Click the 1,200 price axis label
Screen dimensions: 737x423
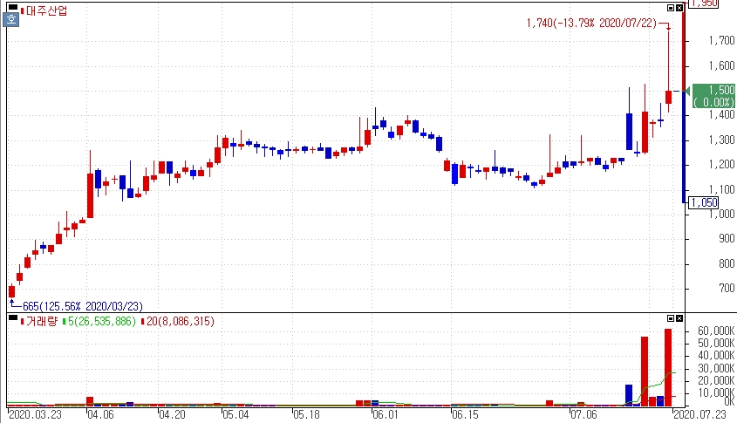pos(721,165)
